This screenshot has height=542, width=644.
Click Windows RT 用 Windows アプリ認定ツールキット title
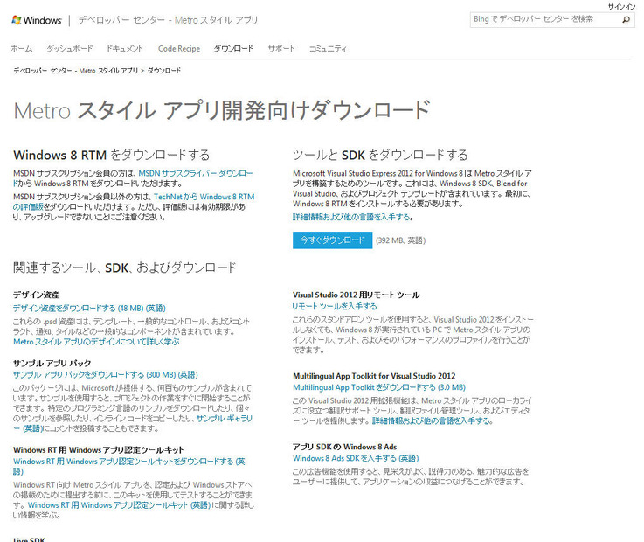(99, 450)
